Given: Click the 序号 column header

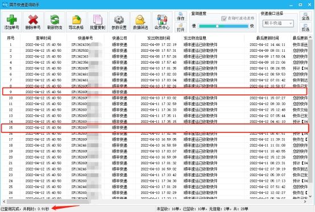Looking at the screenshot, I should tap(11, 38).
